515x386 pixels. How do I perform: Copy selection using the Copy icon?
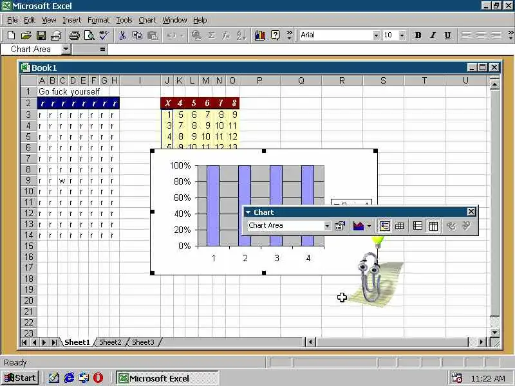coord(137,35)
